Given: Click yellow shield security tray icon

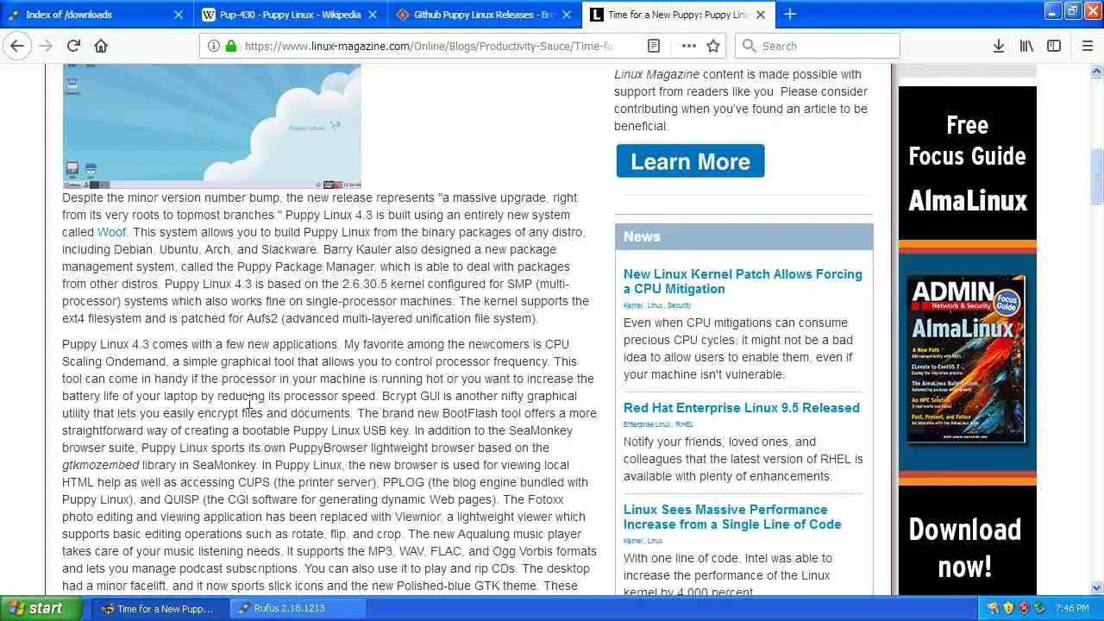Looking at the screenshot, I should click(x=1008, y=608).
